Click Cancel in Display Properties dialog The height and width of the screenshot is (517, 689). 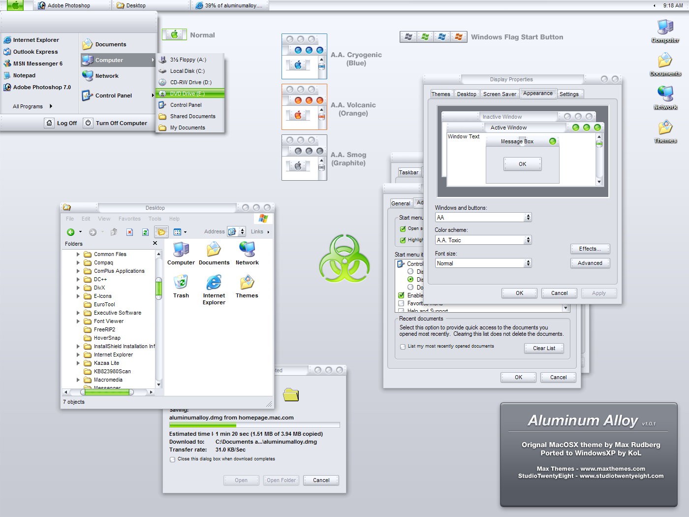tap(559, 293)
